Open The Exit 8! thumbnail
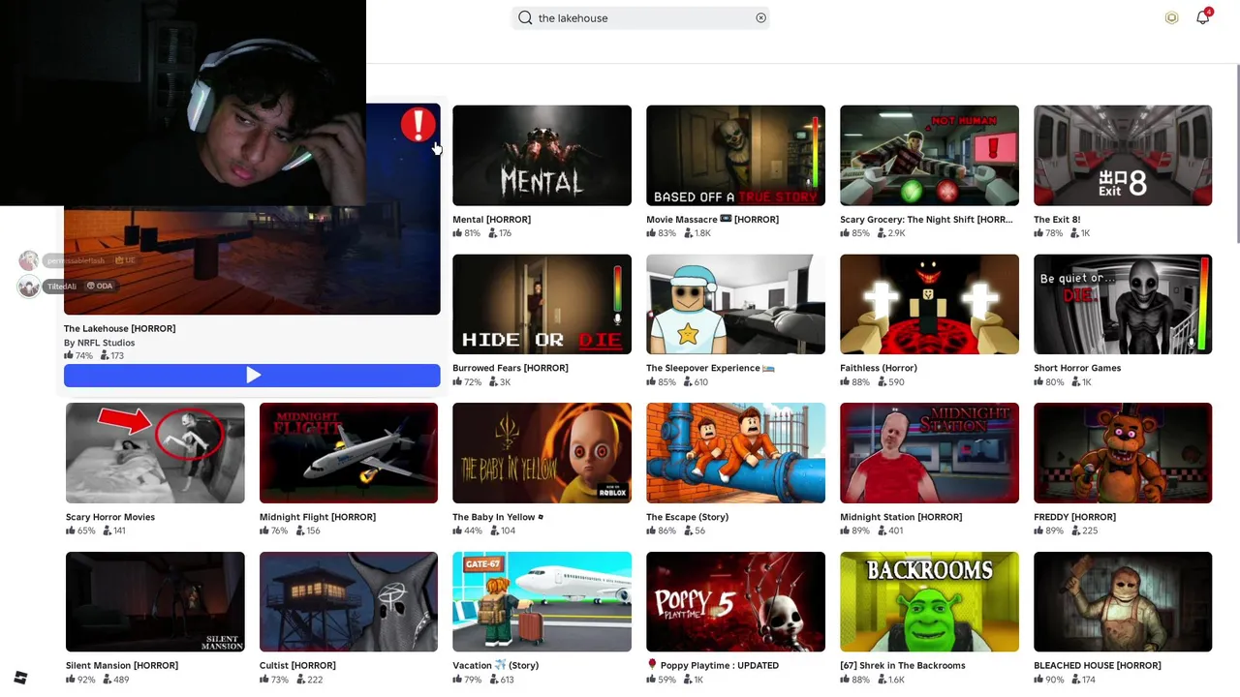The height and width of the screenshot is (697, 1240). click(x=1123, y=155)
